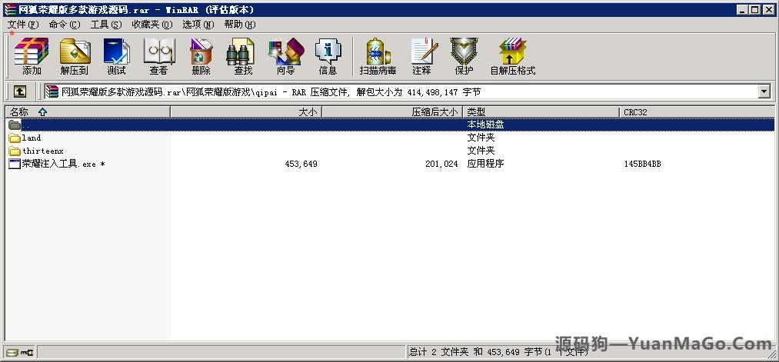Go up one folder level button
Image resolution: width=779 pixels, height=362 pixels.
click(x=20, y=91)
